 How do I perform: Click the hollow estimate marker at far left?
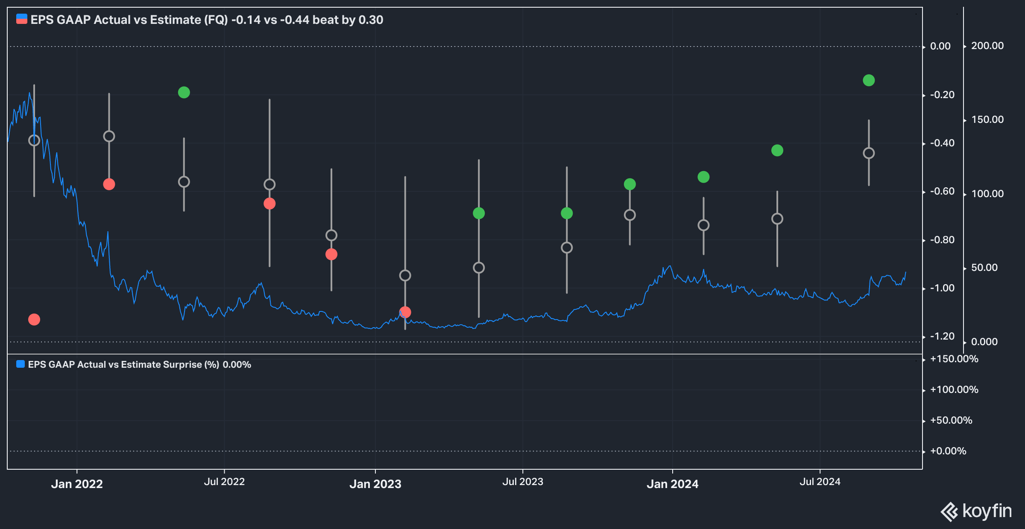(34, 140)
